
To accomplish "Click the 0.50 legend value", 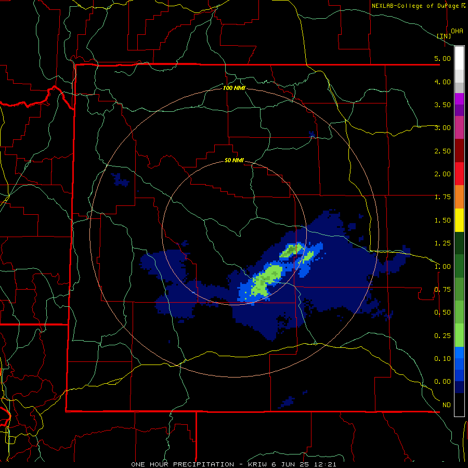I will [443, 313].
